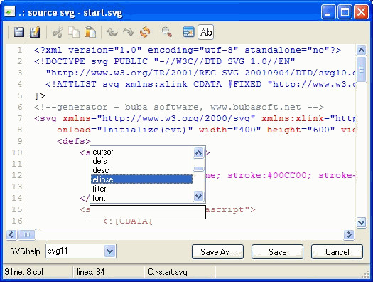
Task: Click the Paste clipboard icon
Action: (x=90, y=32)
